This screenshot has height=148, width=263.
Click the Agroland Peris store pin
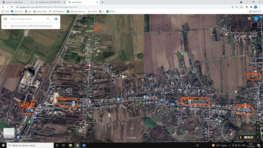point(145,97)
